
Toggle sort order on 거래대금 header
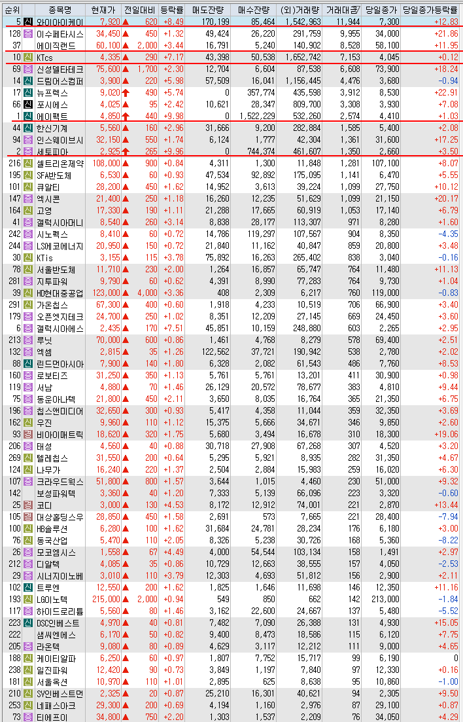pos(342,10)
